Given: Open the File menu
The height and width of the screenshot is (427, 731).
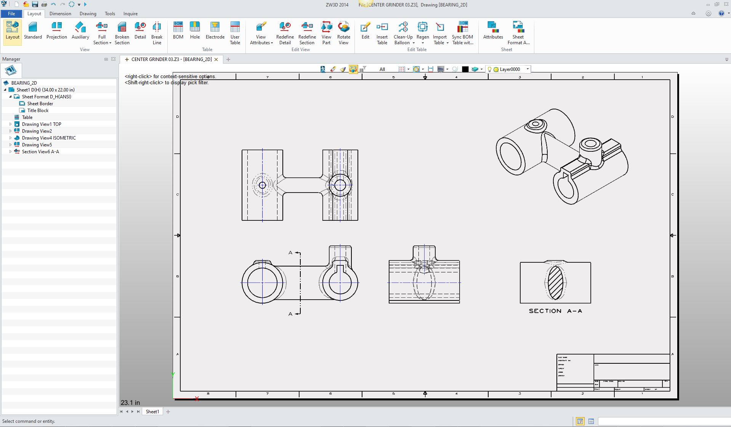Looking at the screenshot, I should pos(11,13).
